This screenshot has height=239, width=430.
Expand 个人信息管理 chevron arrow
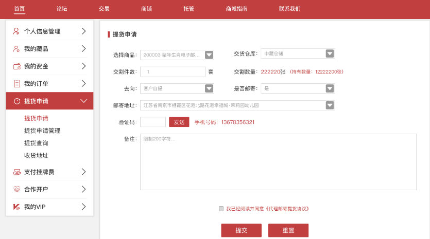coord(83,31)
